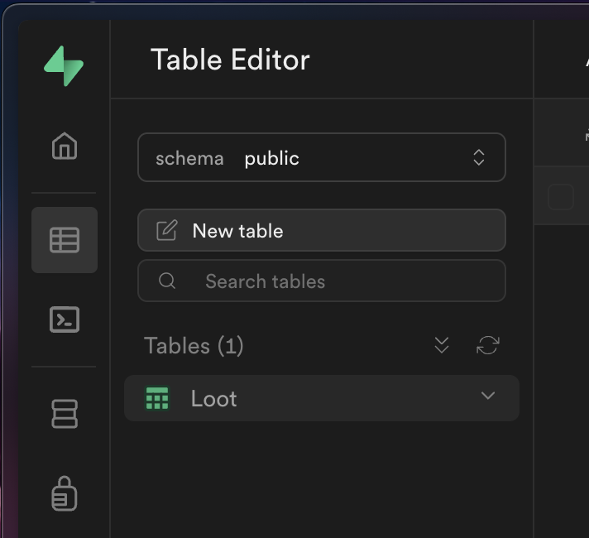
Task: Click the Supabase lightning bolt logo
Action: [65, 65]
